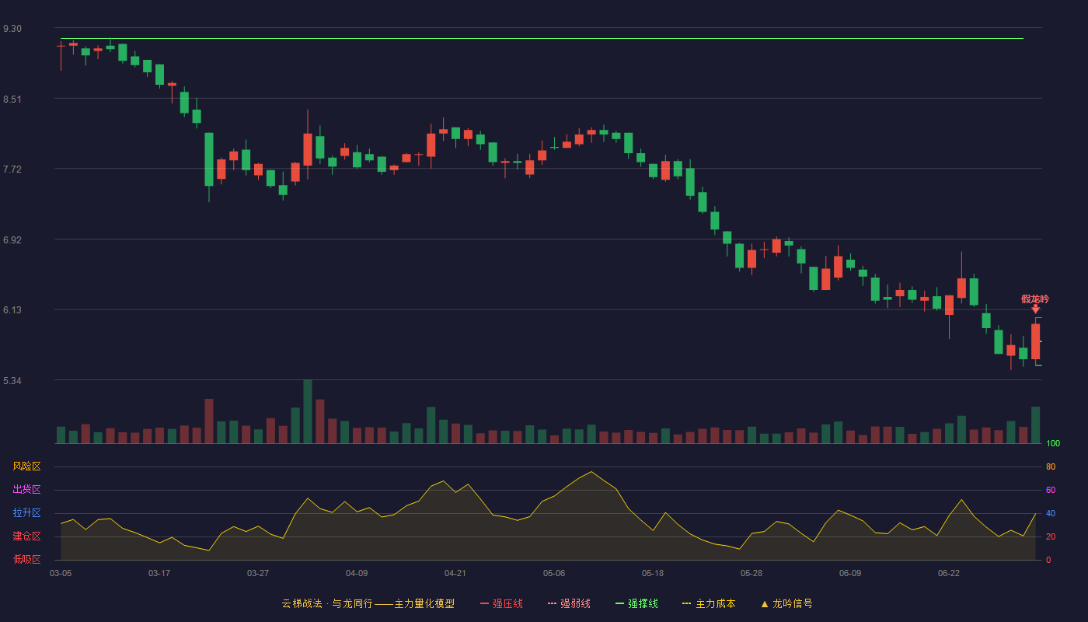1088x622 pixels.
Task: Click the 80 indicator axis value
Action: [1051, 466]
